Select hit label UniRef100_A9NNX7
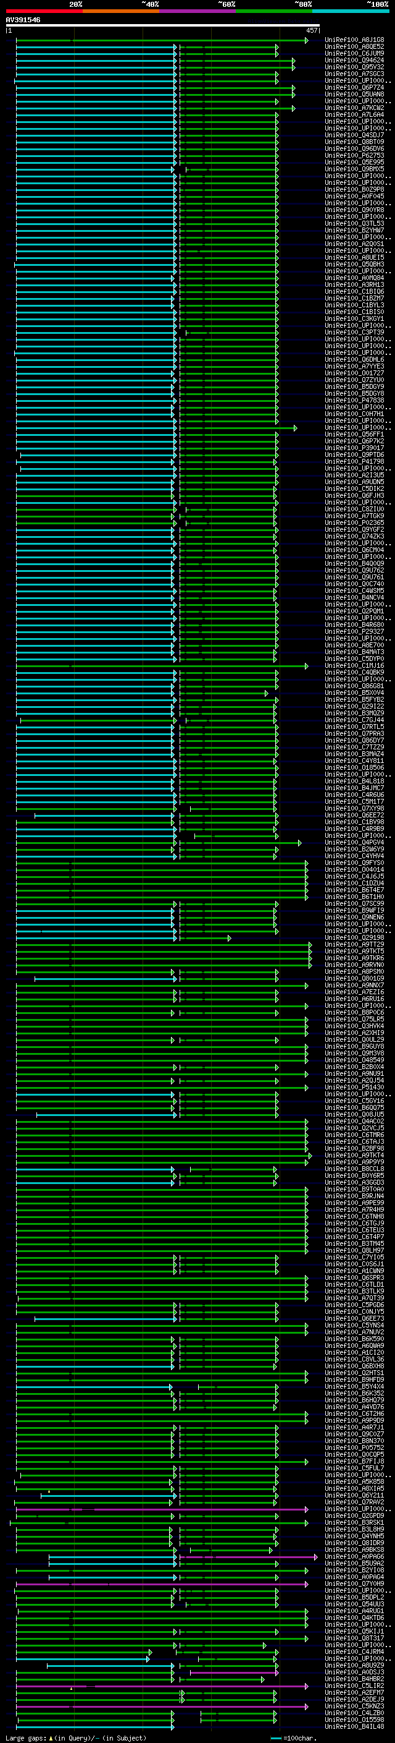395x1743 pixels. pyautogui.click(x=354, y=985)
